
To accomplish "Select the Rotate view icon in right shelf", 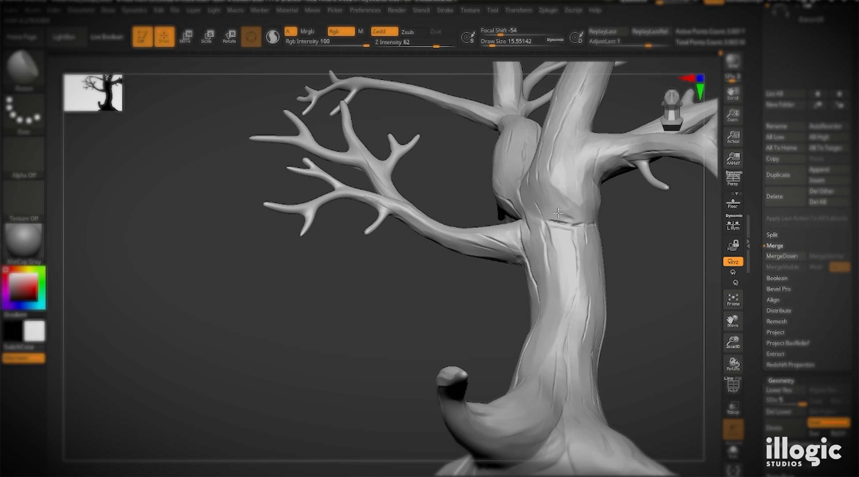I will point(733,364).
